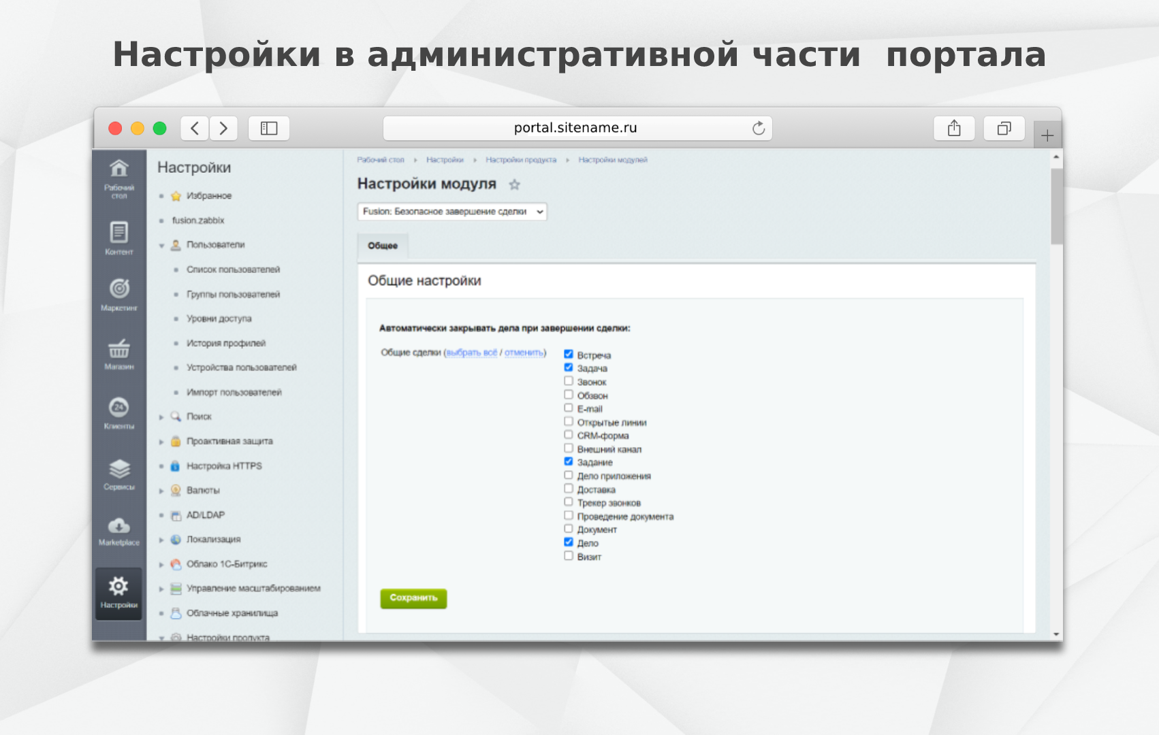Image resolution: width=1159 pixels, height=735 pixels.
Task: Enable the E-mail checkbox
Action: [x=569, y=408]
